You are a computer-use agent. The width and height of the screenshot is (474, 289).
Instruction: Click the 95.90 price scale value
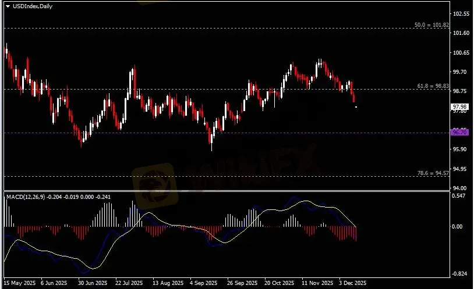click(x=460, y=149)
